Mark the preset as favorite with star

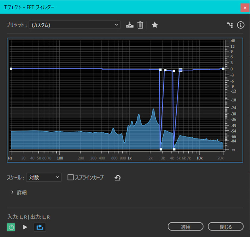[155, 25]
